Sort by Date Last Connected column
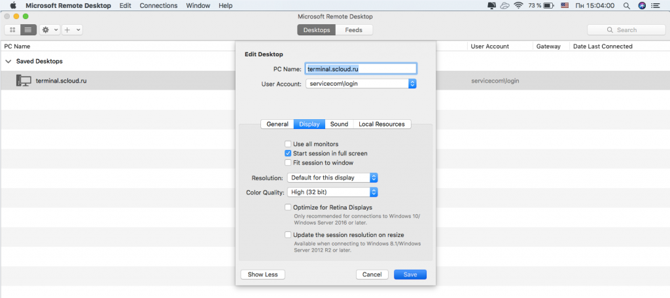The image size is (670, 298). click(603, 47)
